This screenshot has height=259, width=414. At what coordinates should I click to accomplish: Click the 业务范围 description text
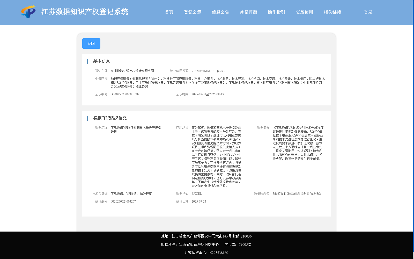point(218,83)
